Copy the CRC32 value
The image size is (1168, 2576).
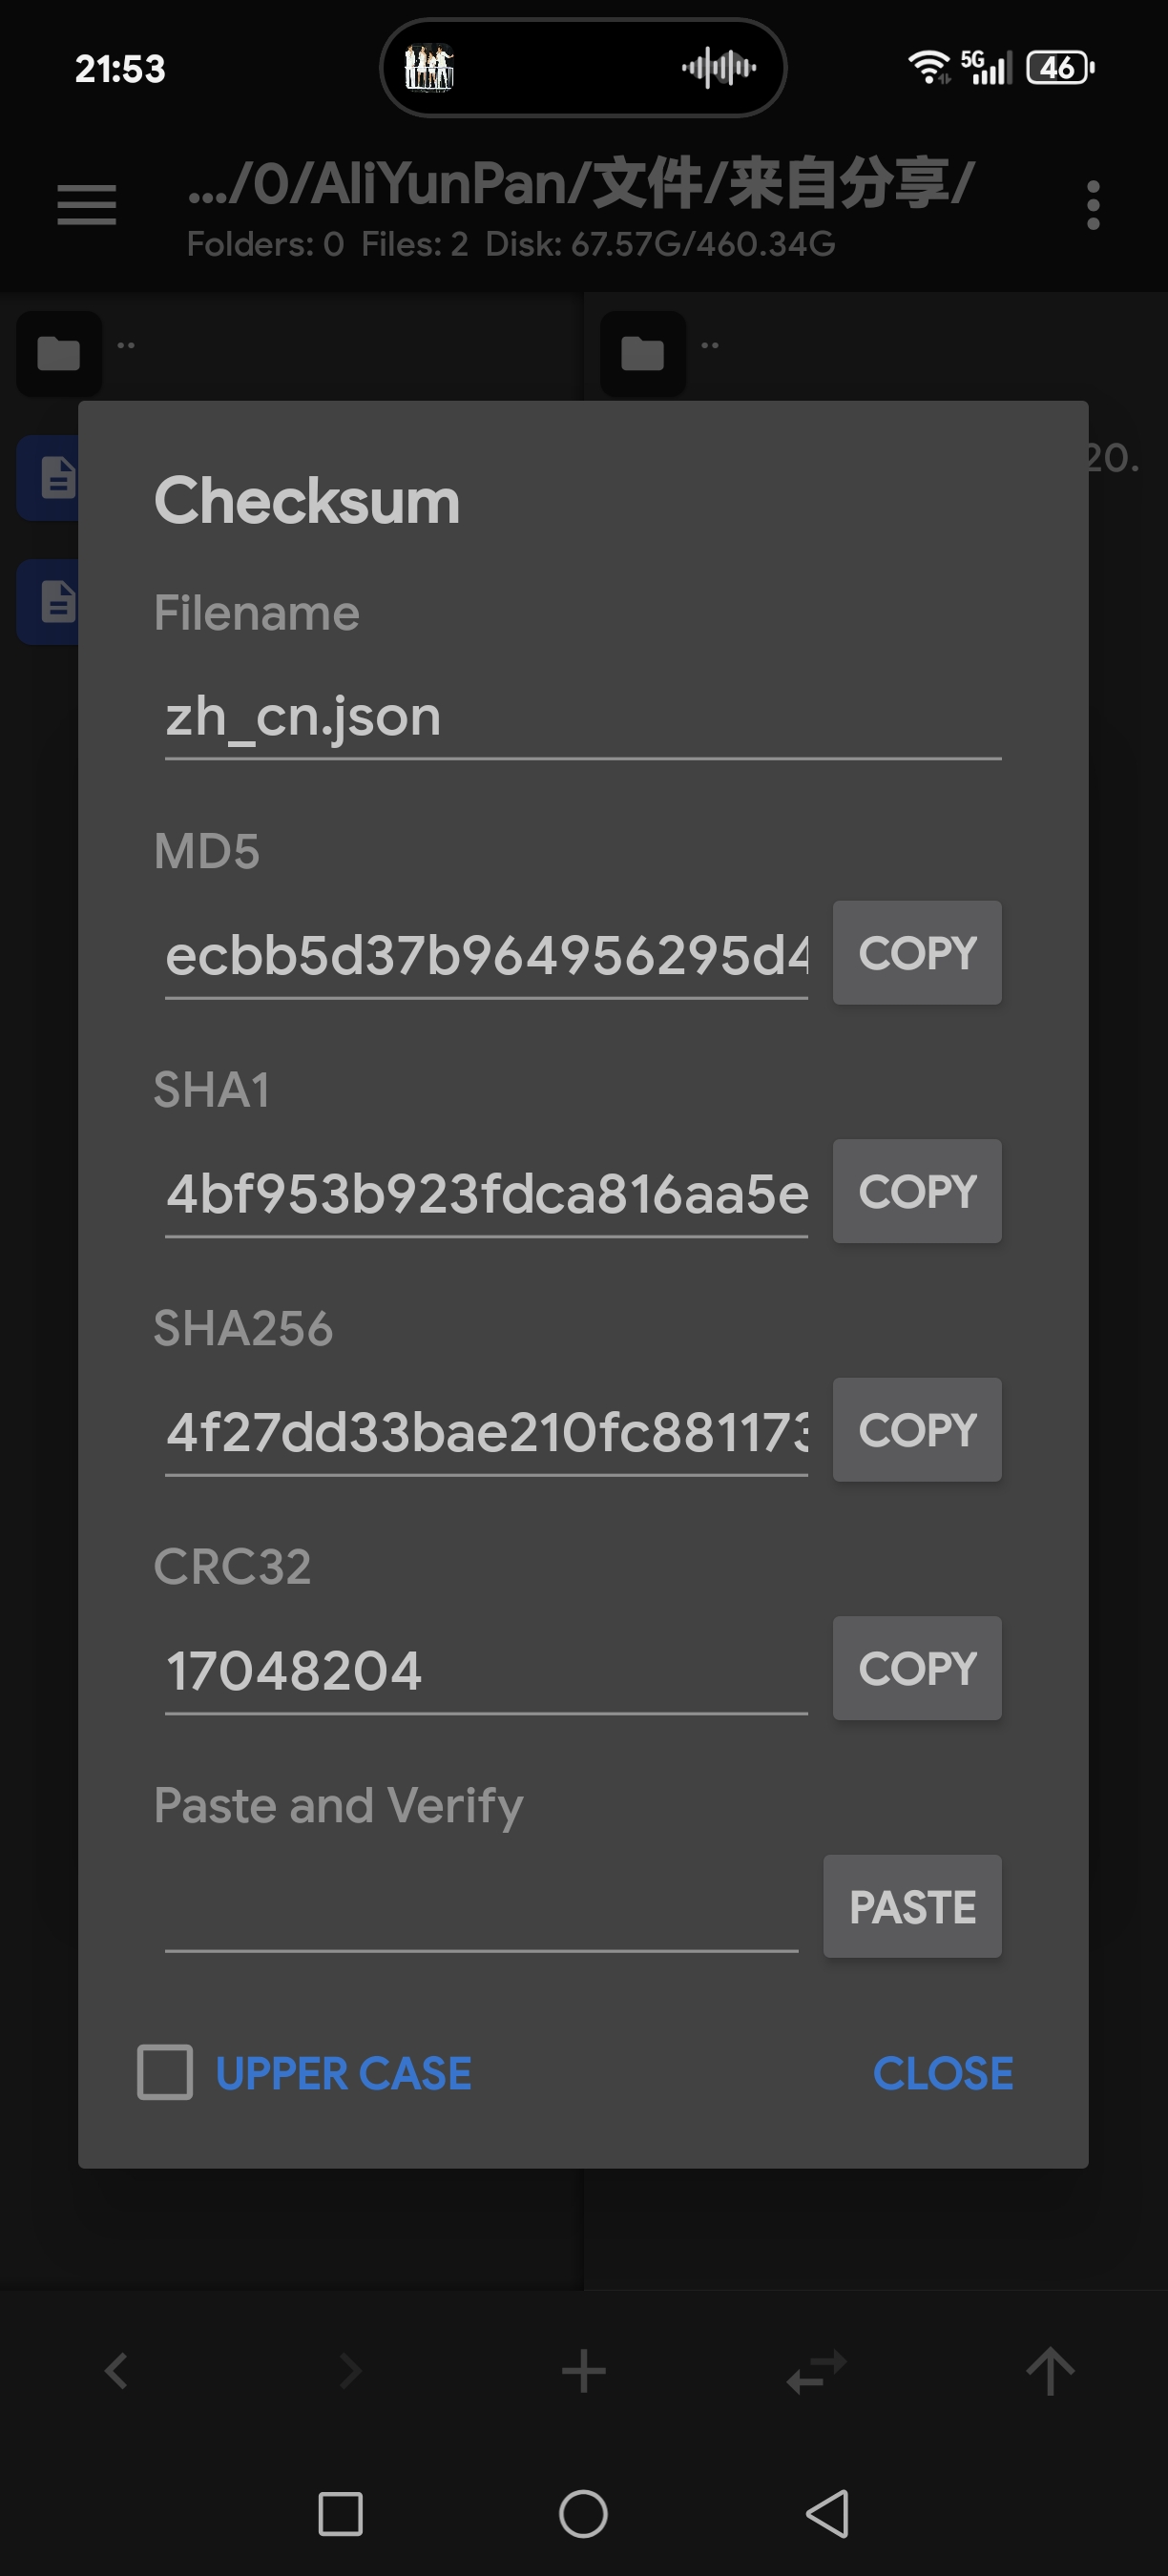917,1668
